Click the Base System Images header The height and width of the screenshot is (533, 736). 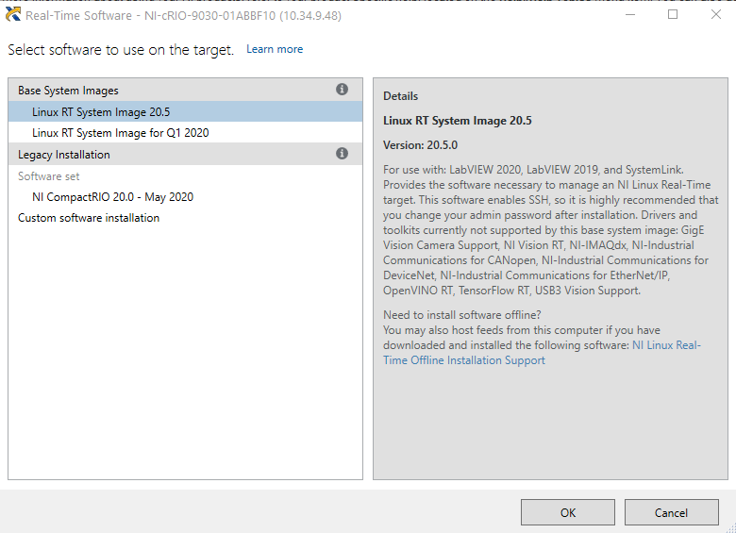pos(185,90)
